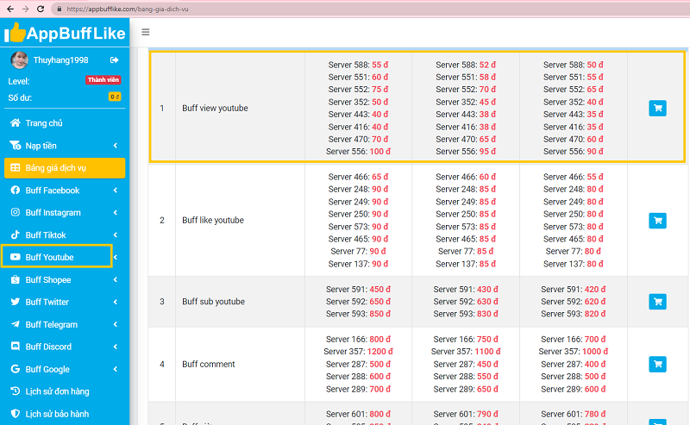Expand Buff Instagram chevron
Screen dimensions: 690x425
(x=116, y=212)
